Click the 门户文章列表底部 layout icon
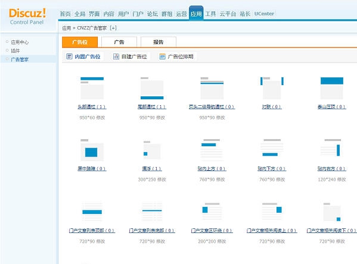The width and height of the screenshot is (357, 264). tap(152, 212)
